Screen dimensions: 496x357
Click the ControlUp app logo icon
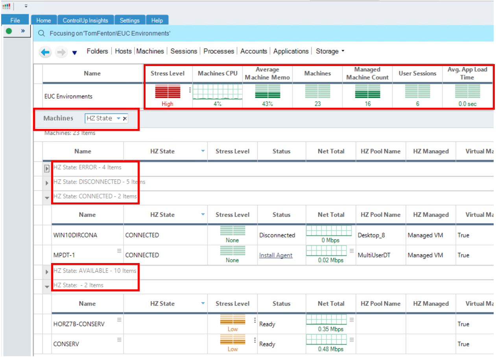pos(6,6)
